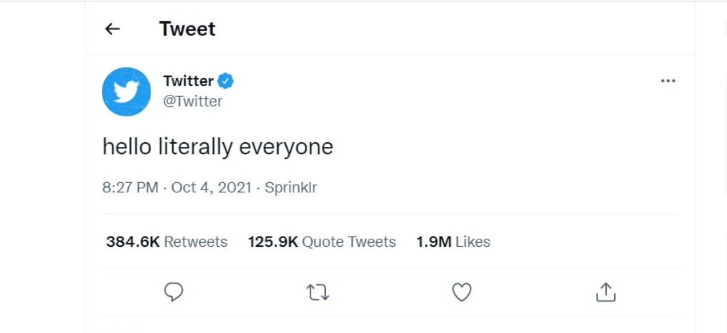Viewport: 727px width, 333px height.
Task: Open the Twitter display name profile link
Action: tap(188, 81)
